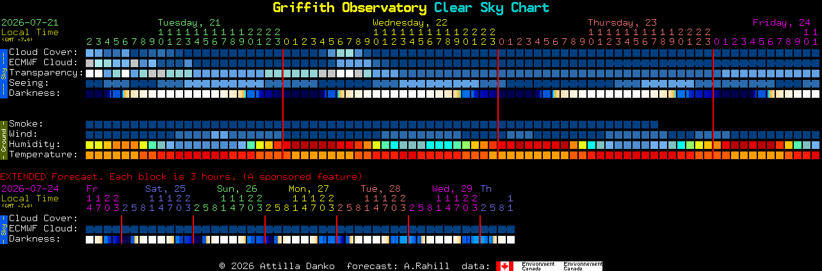
Task: Click the Mon, 27 extended day header
Action: pos(309,189)
